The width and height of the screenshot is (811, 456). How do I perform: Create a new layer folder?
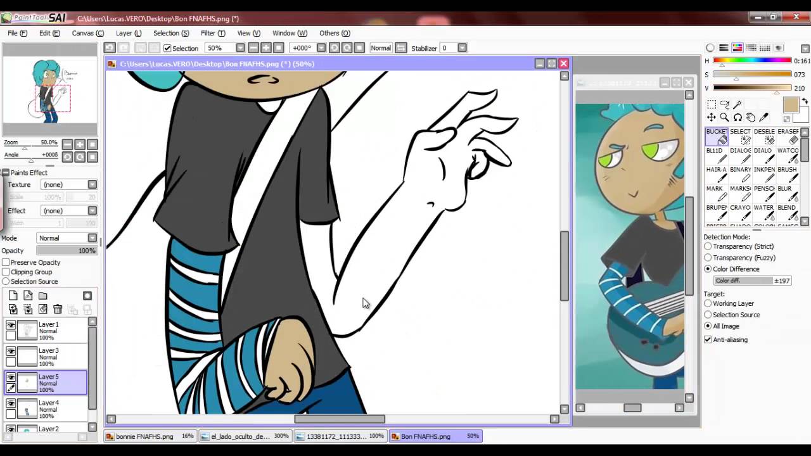[x=43, y=296]
